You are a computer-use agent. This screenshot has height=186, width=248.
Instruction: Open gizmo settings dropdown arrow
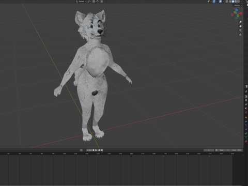coord(216,2)
